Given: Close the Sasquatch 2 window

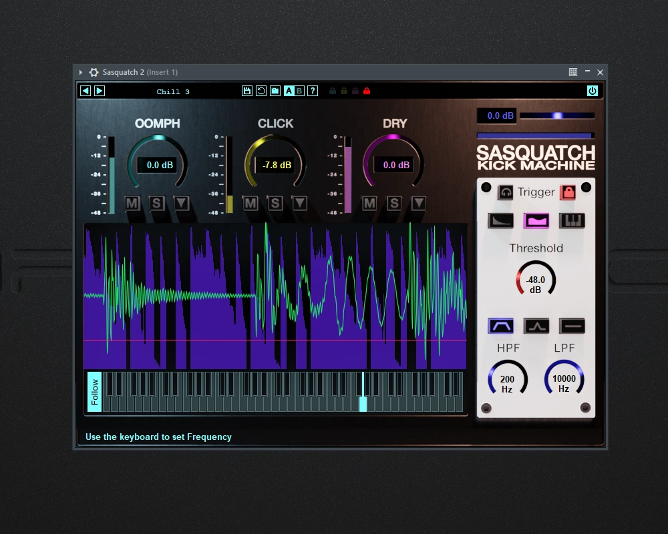Looking at the screenshot, I should pyautogui.click(x=601, y=72).
